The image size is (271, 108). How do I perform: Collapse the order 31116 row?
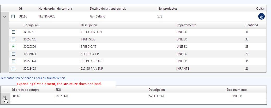pos(4,17)
